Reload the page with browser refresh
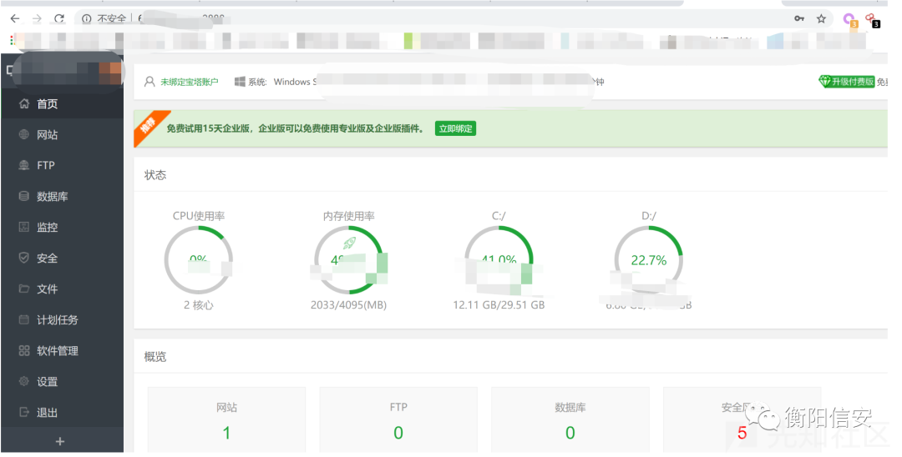Viewport: 902px width, 457px height. point(58,18)
